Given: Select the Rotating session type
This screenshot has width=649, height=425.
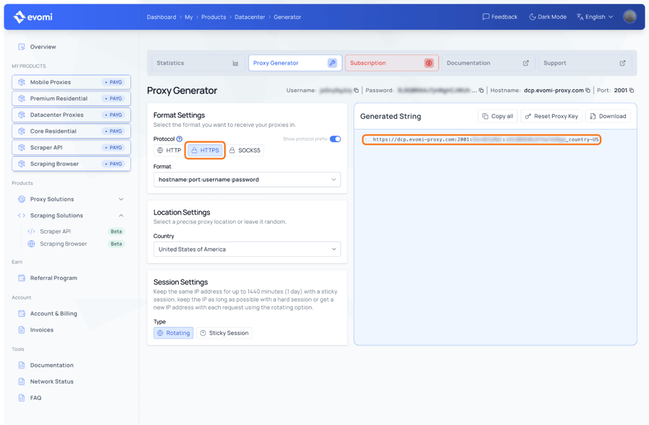Looking at the screenshot, I should (x=173, y=333).
